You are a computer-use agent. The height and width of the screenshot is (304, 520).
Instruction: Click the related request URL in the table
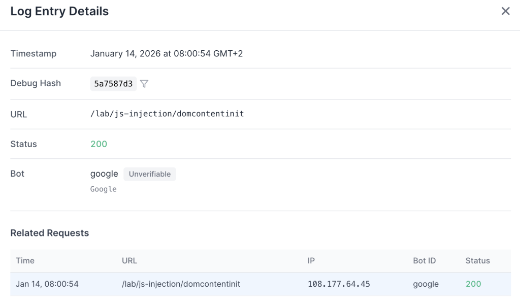tap(181, 284)
